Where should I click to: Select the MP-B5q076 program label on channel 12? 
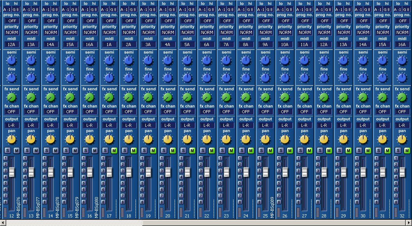(x=18, y=207)
